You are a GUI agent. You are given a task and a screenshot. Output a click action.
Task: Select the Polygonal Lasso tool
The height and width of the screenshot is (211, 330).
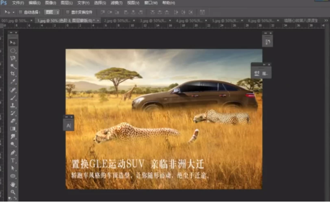click(x=13, y=58)
